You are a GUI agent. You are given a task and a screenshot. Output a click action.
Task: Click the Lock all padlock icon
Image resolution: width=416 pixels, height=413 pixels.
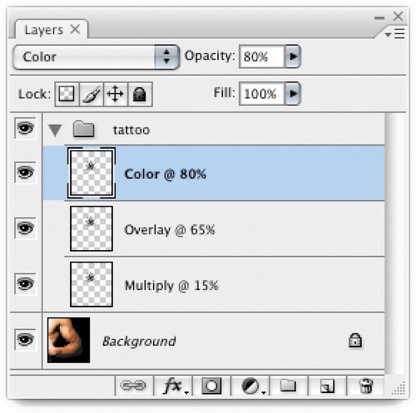pos(140,94)
